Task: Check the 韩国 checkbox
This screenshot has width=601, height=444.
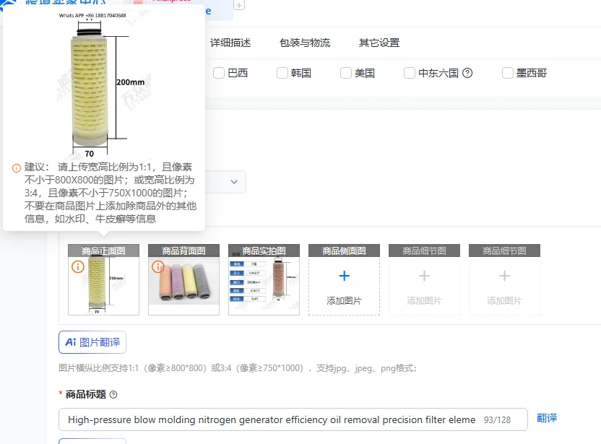Action: click(282, 73)
